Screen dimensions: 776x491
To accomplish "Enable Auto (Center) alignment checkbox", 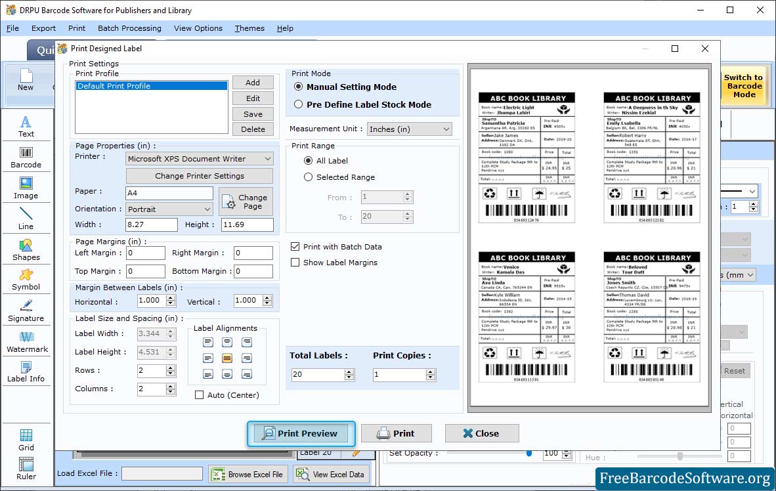I will point(227,395).
